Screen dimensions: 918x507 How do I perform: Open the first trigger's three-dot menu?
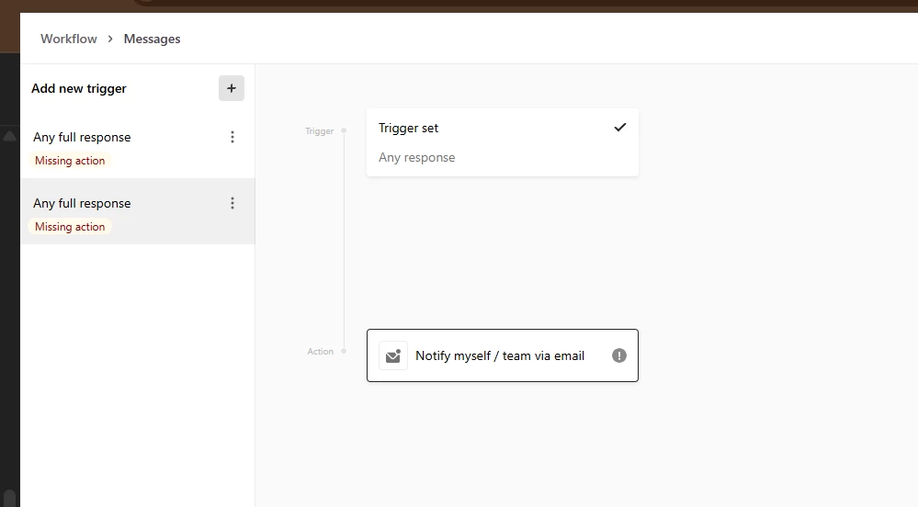coord(232,137)
